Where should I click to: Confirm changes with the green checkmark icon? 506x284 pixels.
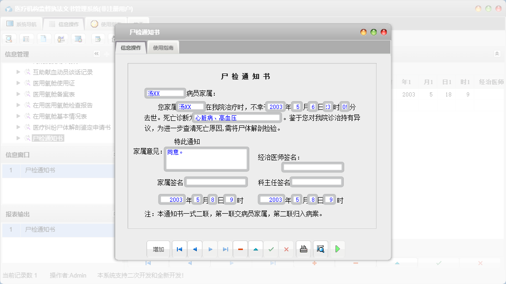pos(271,249)
